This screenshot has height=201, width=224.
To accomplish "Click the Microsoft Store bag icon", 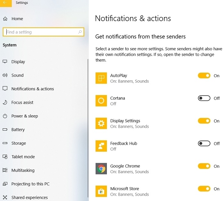I will point(101,191).
